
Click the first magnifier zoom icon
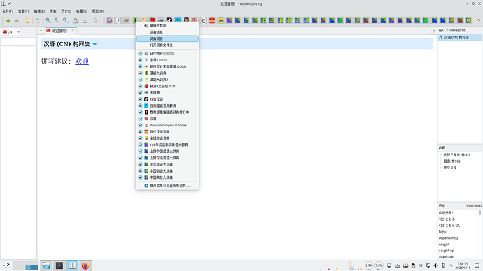(x=48, y=20)
